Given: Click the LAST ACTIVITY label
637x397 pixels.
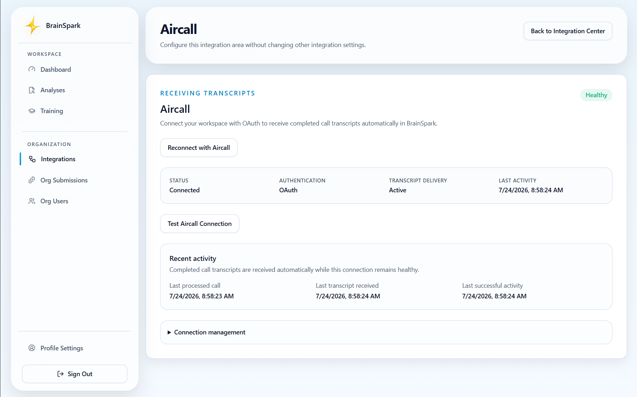Looking at the screenshot, I should click(517, 181).
